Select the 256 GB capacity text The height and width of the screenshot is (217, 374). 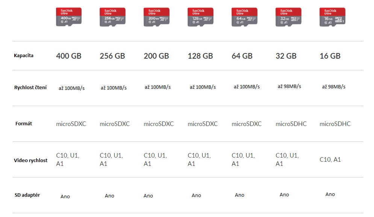point(112,56)
